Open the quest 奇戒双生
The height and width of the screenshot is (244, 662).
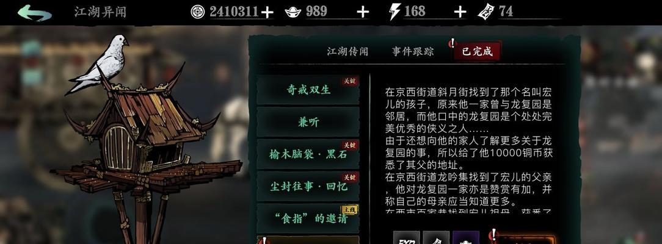coord(308,90)
